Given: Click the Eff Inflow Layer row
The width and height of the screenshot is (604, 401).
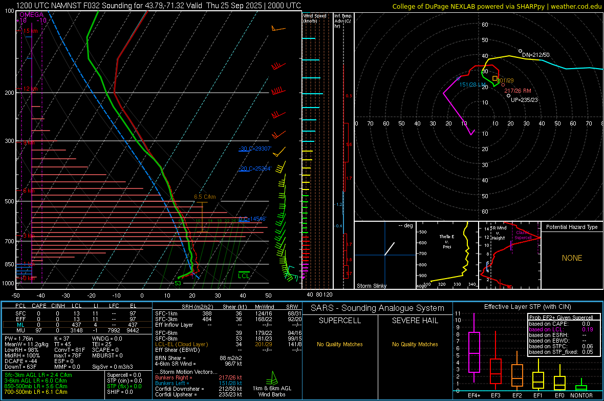Looking at the screenshot, I should pos(228,325).
